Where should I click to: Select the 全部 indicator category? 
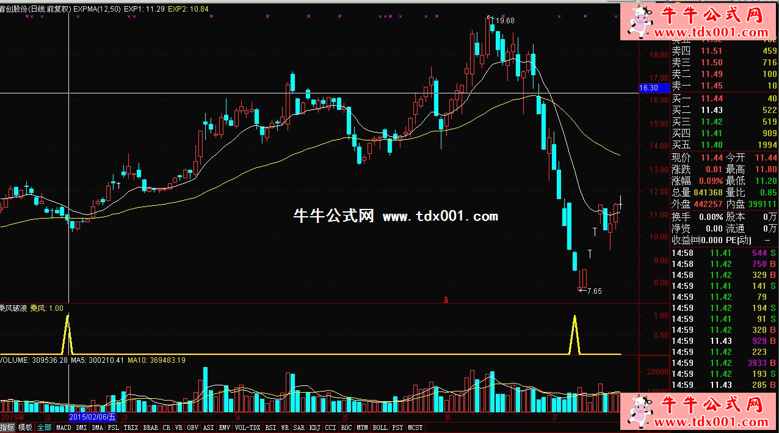click(x=44, y=428)
